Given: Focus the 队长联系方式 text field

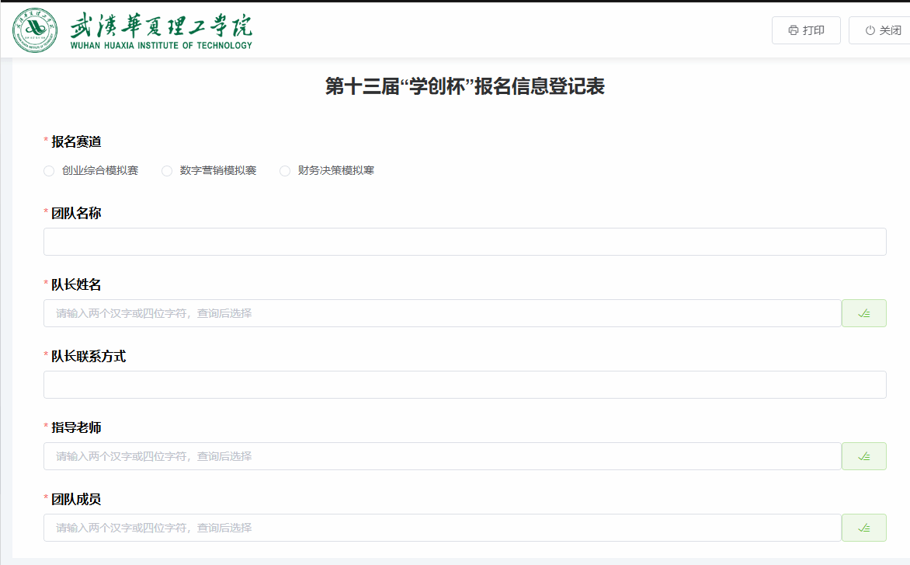Looking at the screenshot, I should (x=464, y=385).
